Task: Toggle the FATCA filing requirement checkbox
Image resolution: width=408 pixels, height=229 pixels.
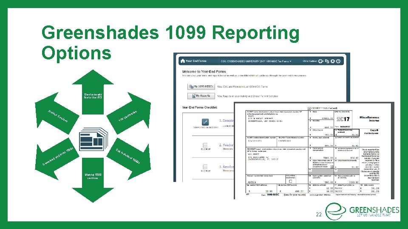Action: point(290,181)
